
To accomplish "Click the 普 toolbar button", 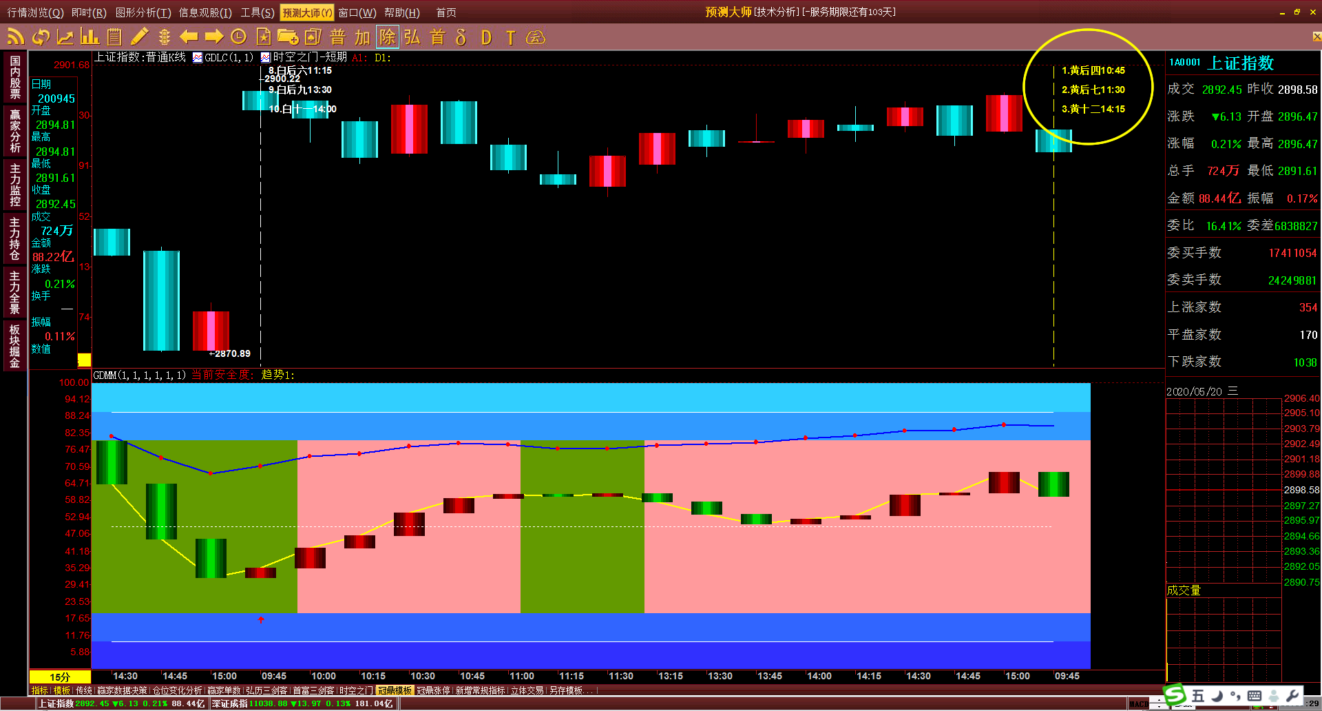I will 338,37.
